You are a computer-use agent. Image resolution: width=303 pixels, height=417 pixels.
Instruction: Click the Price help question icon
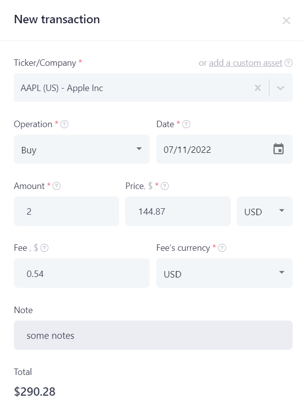tap(165, 186)
